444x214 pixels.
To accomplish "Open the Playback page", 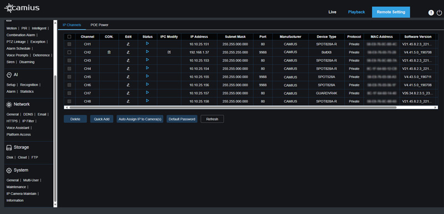I will tap(356, 12).
